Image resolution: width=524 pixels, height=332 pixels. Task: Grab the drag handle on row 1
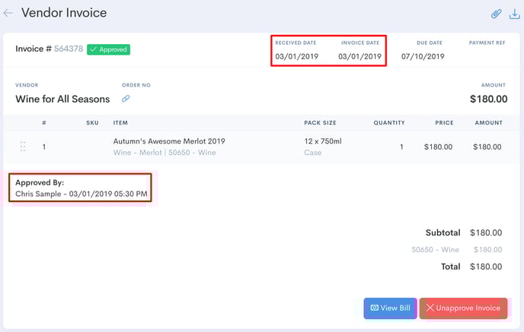pos(23,147)
